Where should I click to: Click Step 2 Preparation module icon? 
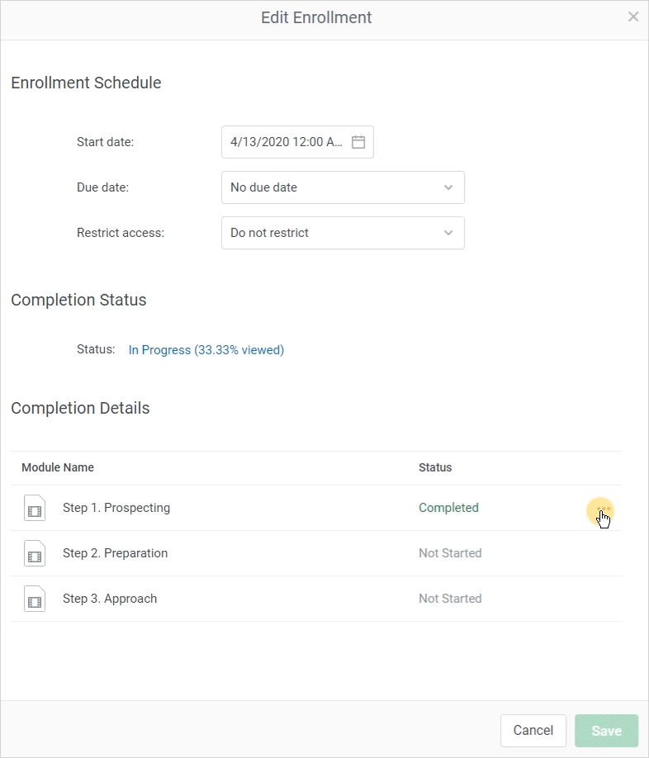[x=35, y=553]
